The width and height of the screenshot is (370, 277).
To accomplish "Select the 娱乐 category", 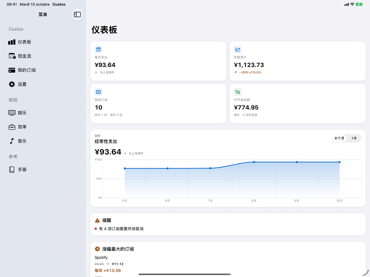I will (x=43, y=113).
